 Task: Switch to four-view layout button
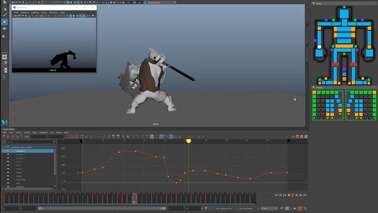tap(5, 63)
